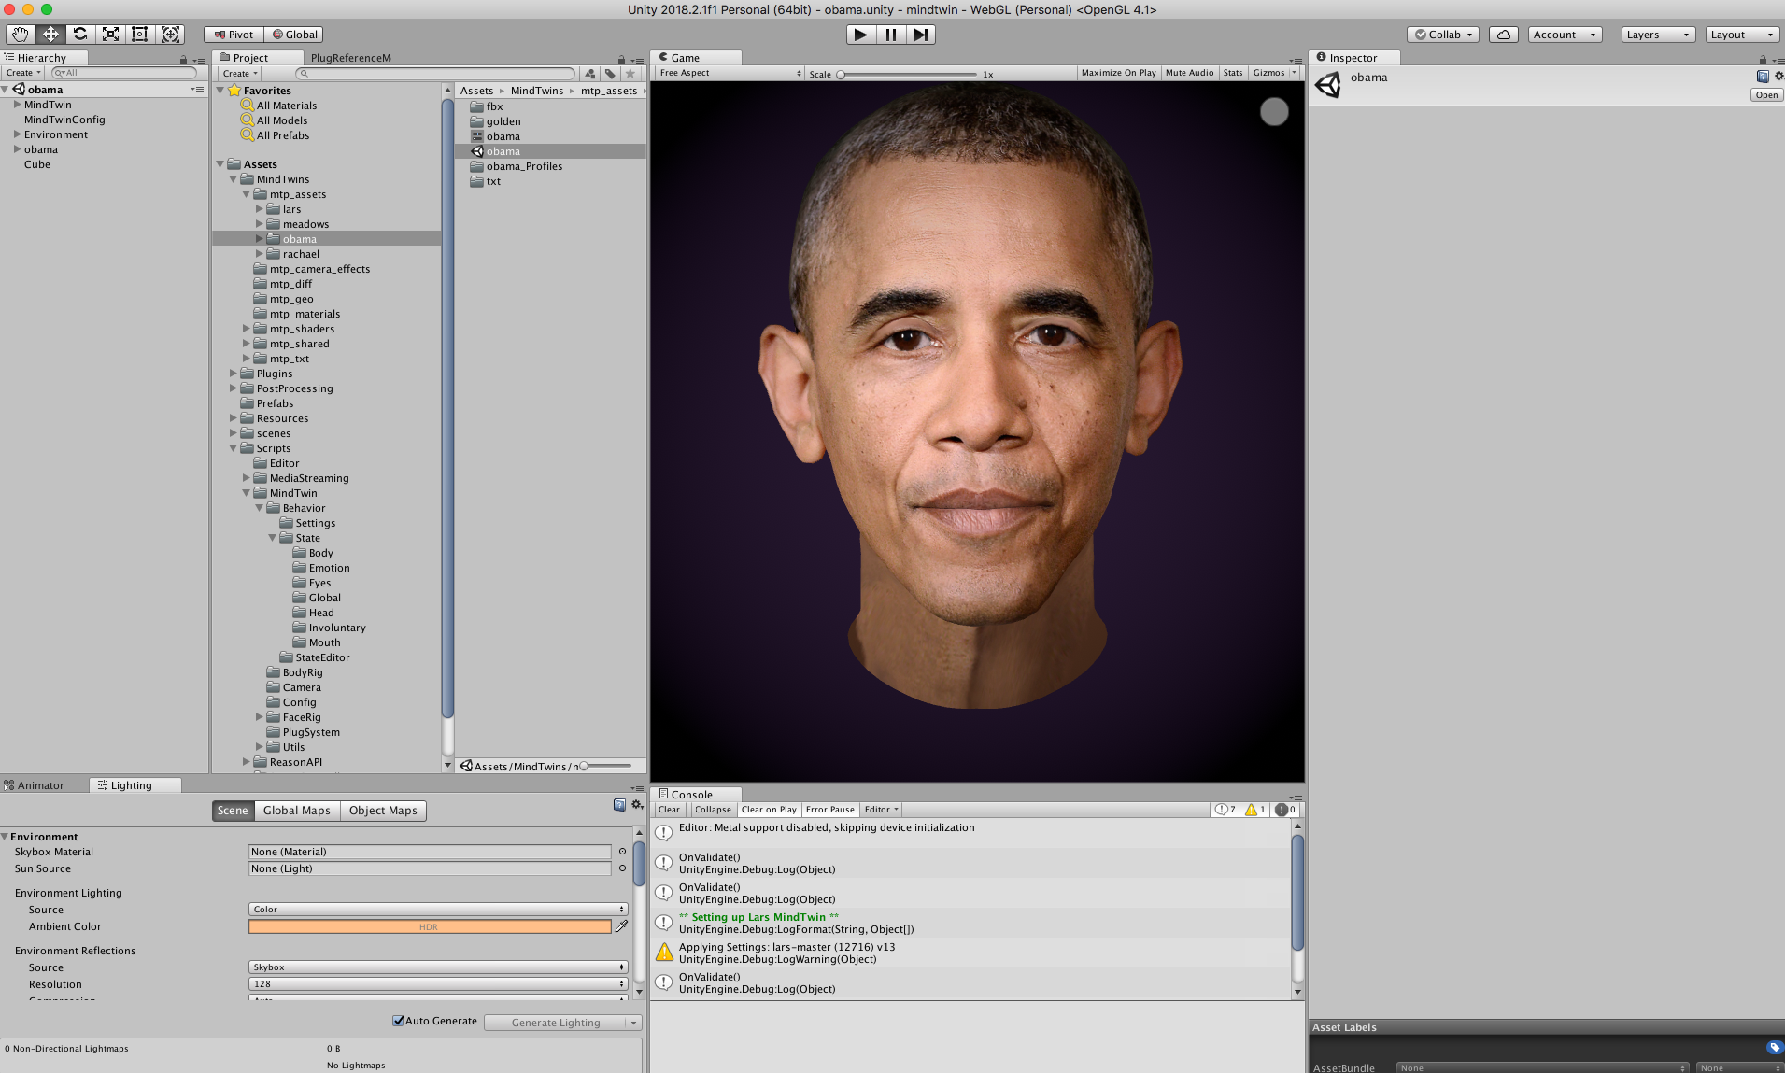
Task: Open Inspector help reference book
Action: 1763,77
